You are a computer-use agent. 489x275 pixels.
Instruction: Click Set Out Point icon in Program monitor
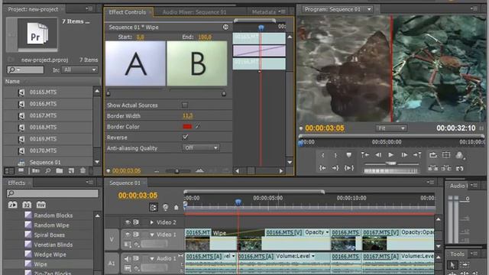(335, 155)
